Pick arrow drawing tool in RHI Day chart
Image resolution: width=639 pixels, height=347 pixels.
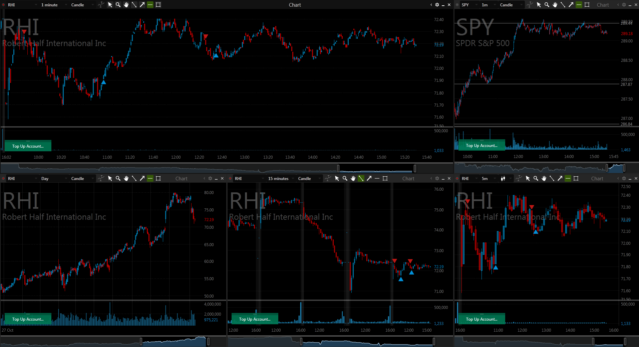(142, 178)
